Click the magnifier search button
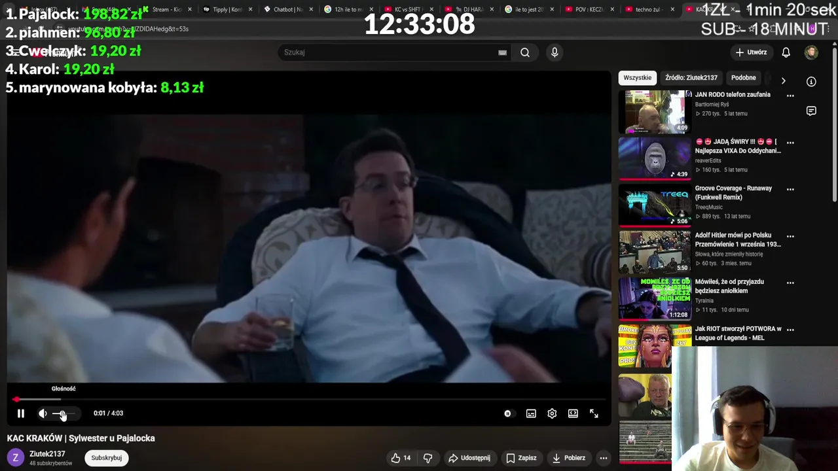This screenshot has width=838, height=471. [x=525, y=52]
